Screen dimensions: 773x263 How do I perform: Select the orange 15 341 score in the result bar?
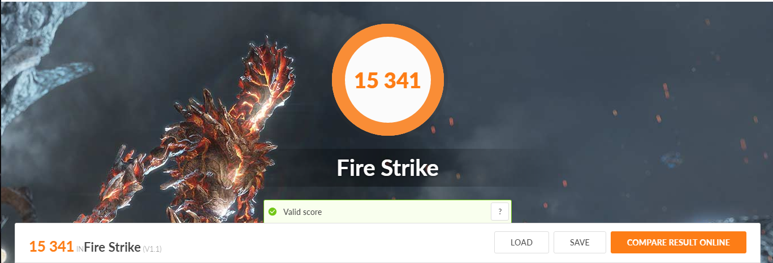[x=51, y=247]
